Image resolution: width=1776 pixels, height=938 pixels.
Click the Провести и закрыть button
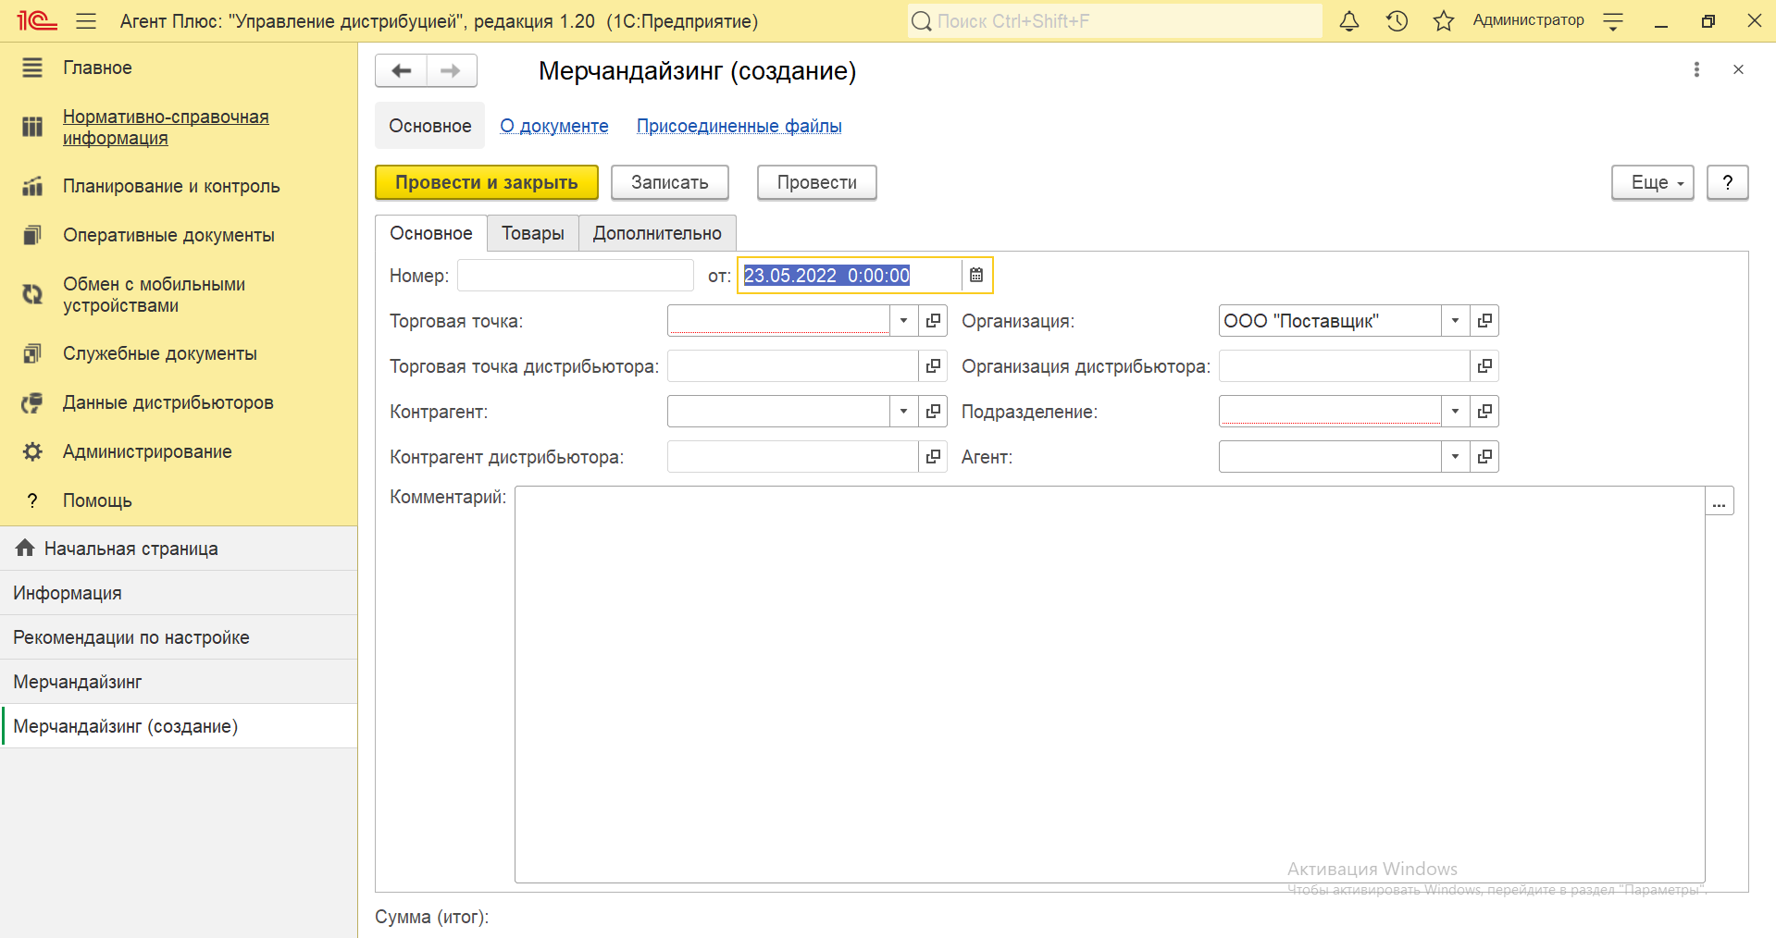point(487,182)
